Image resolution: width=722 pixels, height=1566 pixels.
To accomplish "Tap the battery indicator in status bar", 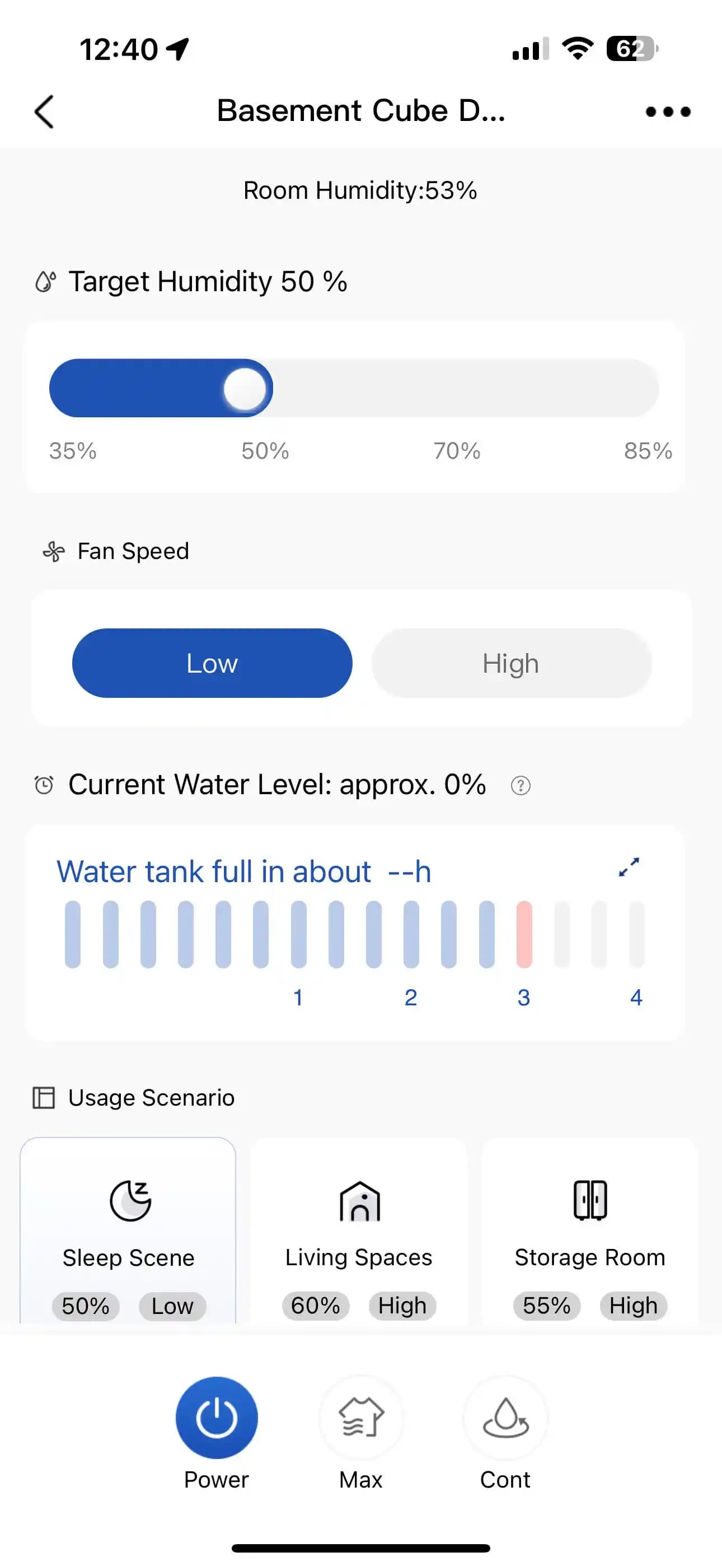I will (632, 49).
